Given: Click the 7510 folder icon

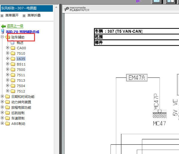Looking at the screenshot, I should [x=13, y=53].
